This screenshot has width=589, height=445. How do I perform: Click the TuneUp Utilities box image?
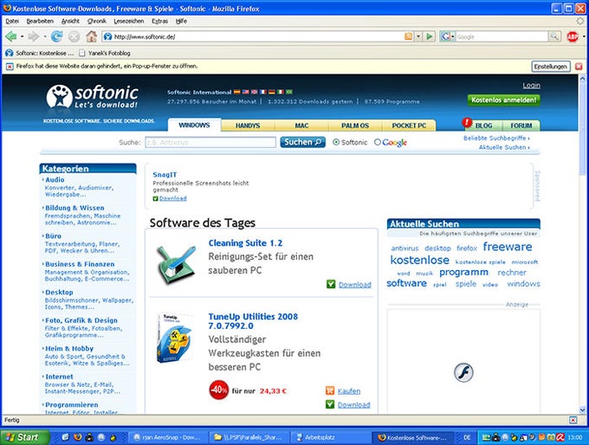click(x=175, y=338)
